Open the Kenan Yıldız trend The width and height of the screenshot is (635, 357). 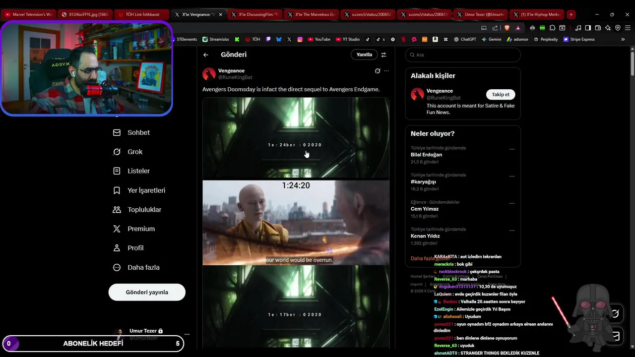coord(425,236)
